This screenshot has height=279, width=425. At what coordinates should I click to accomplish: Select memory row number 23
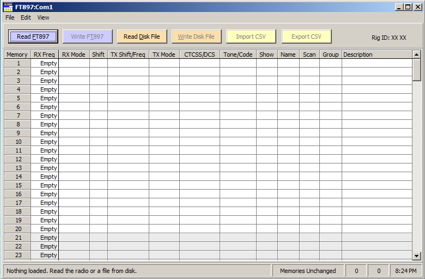click(17, 255)
